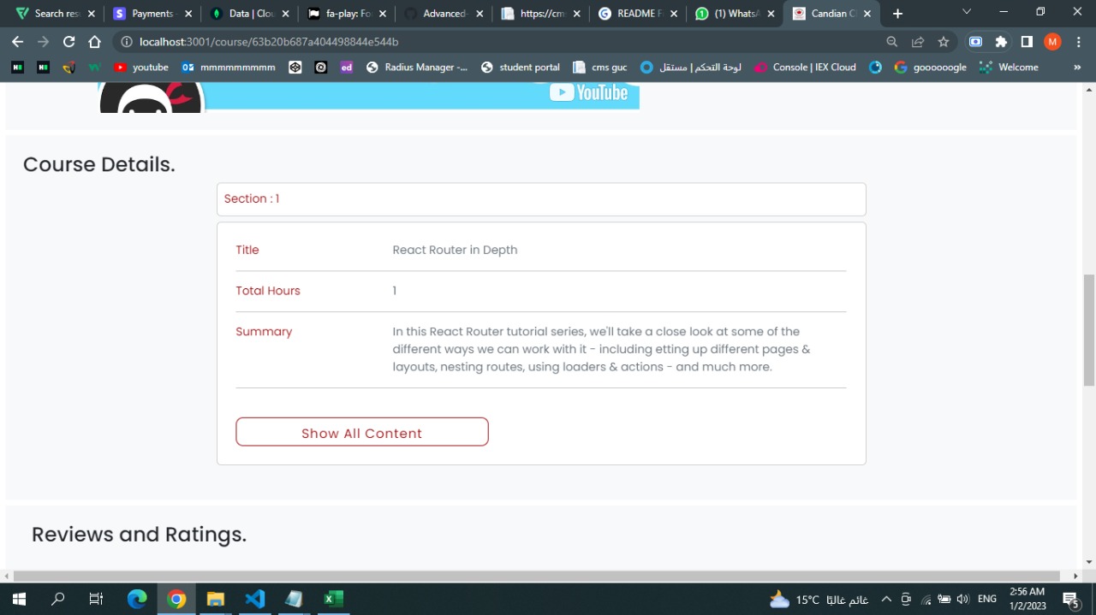
Task: Close the Payments tab
Action: (x=188, y=14)
